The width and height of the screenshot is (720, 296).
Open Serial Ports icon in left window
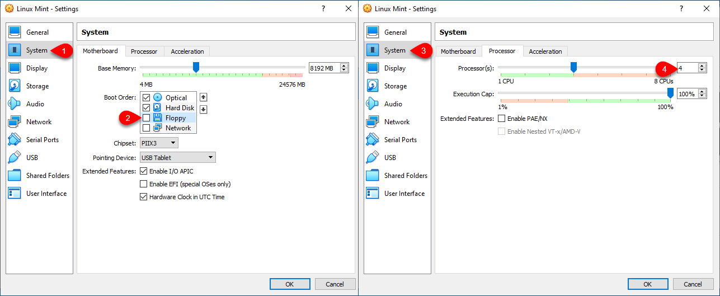(x=15, y=140)
